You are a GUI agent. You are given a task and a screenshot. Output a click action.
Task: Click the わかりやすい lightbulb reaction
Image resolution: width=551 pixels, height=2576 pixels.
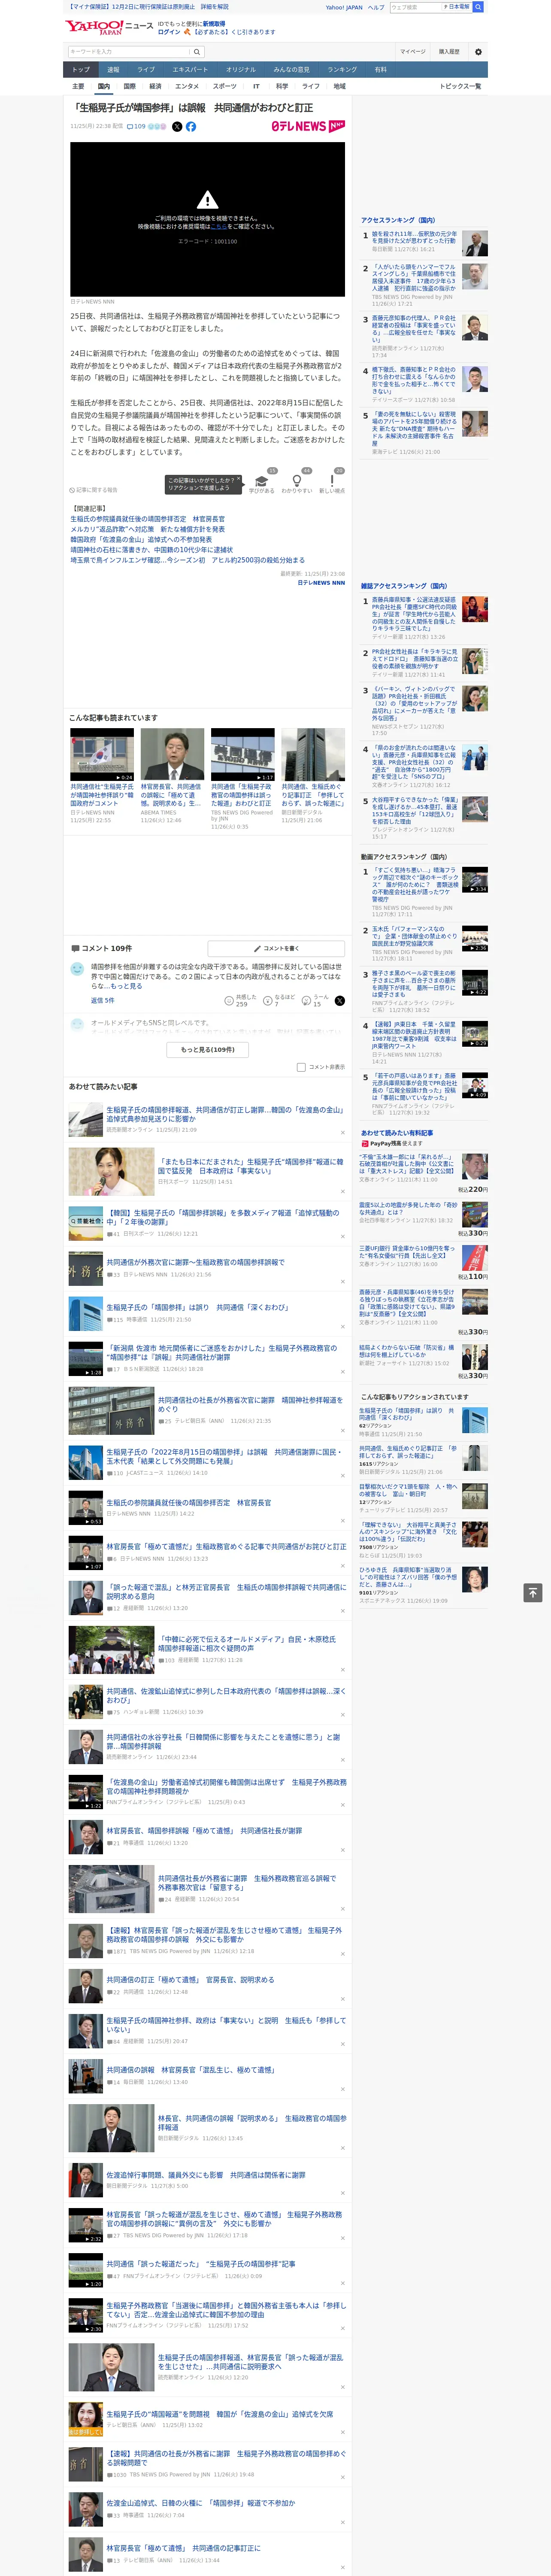click(x=297, y=481)
